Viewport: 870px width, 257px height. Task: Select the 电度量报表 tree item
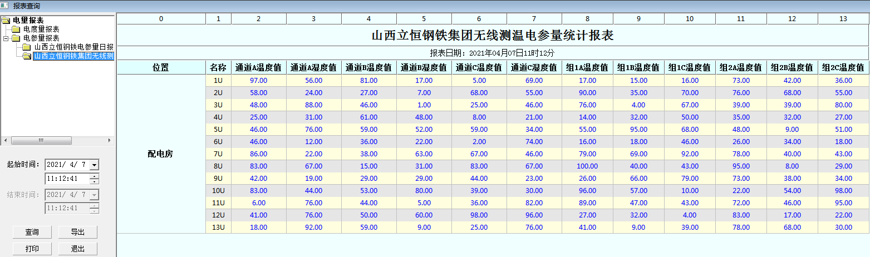[x=41, y=29]
